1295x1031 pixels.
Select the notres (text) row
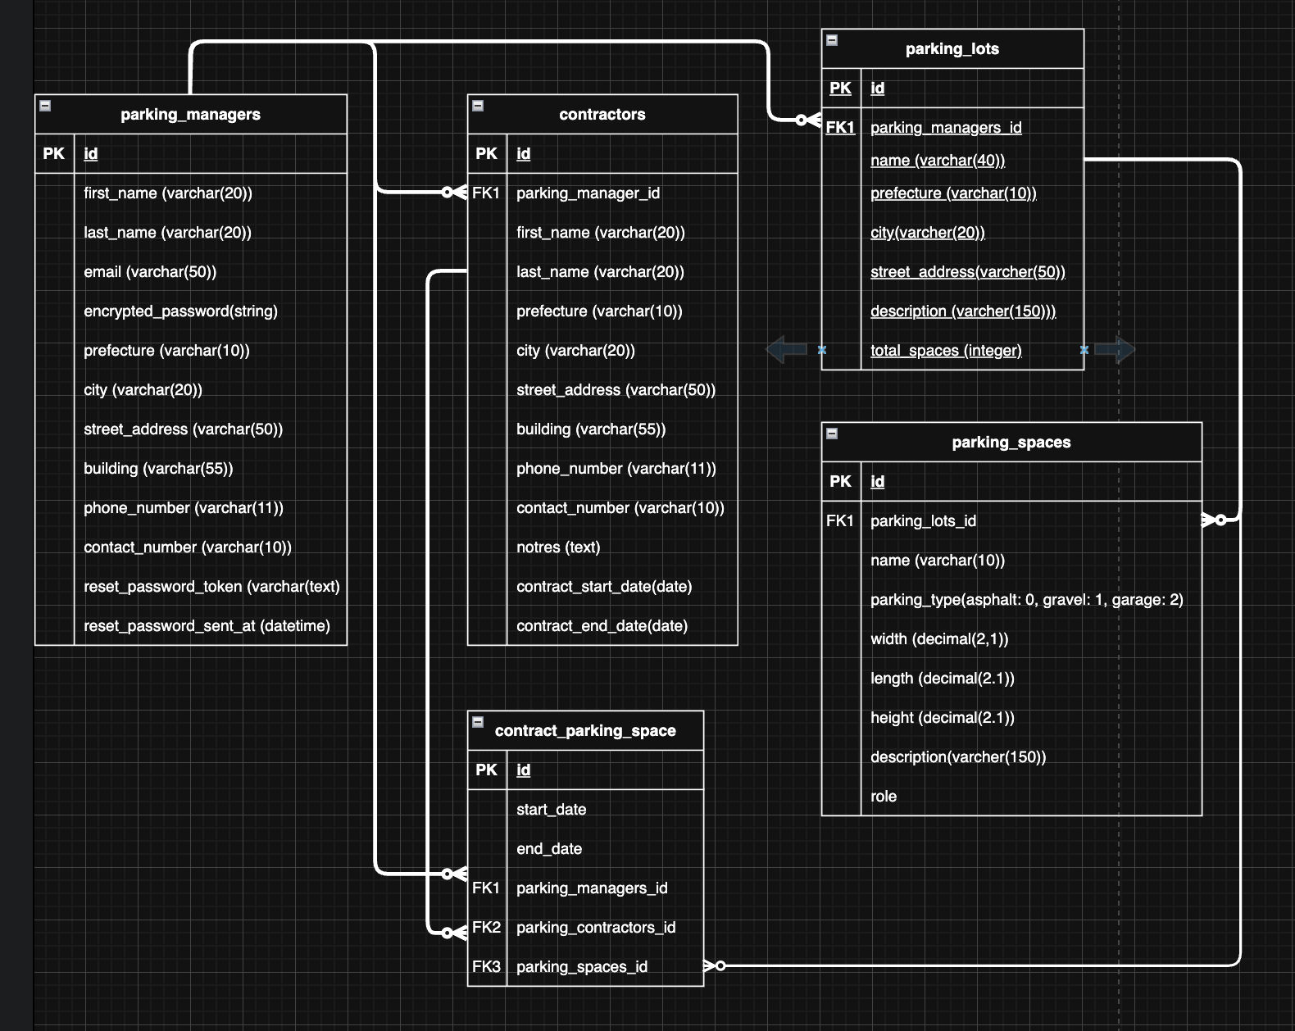pyautogui.click(x=602, y=547)
